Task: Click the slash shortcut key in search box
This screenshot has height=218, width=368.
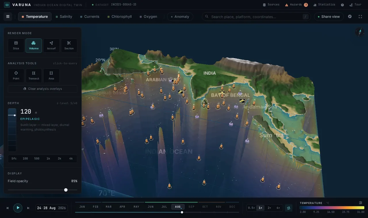Action: [305, 17]
